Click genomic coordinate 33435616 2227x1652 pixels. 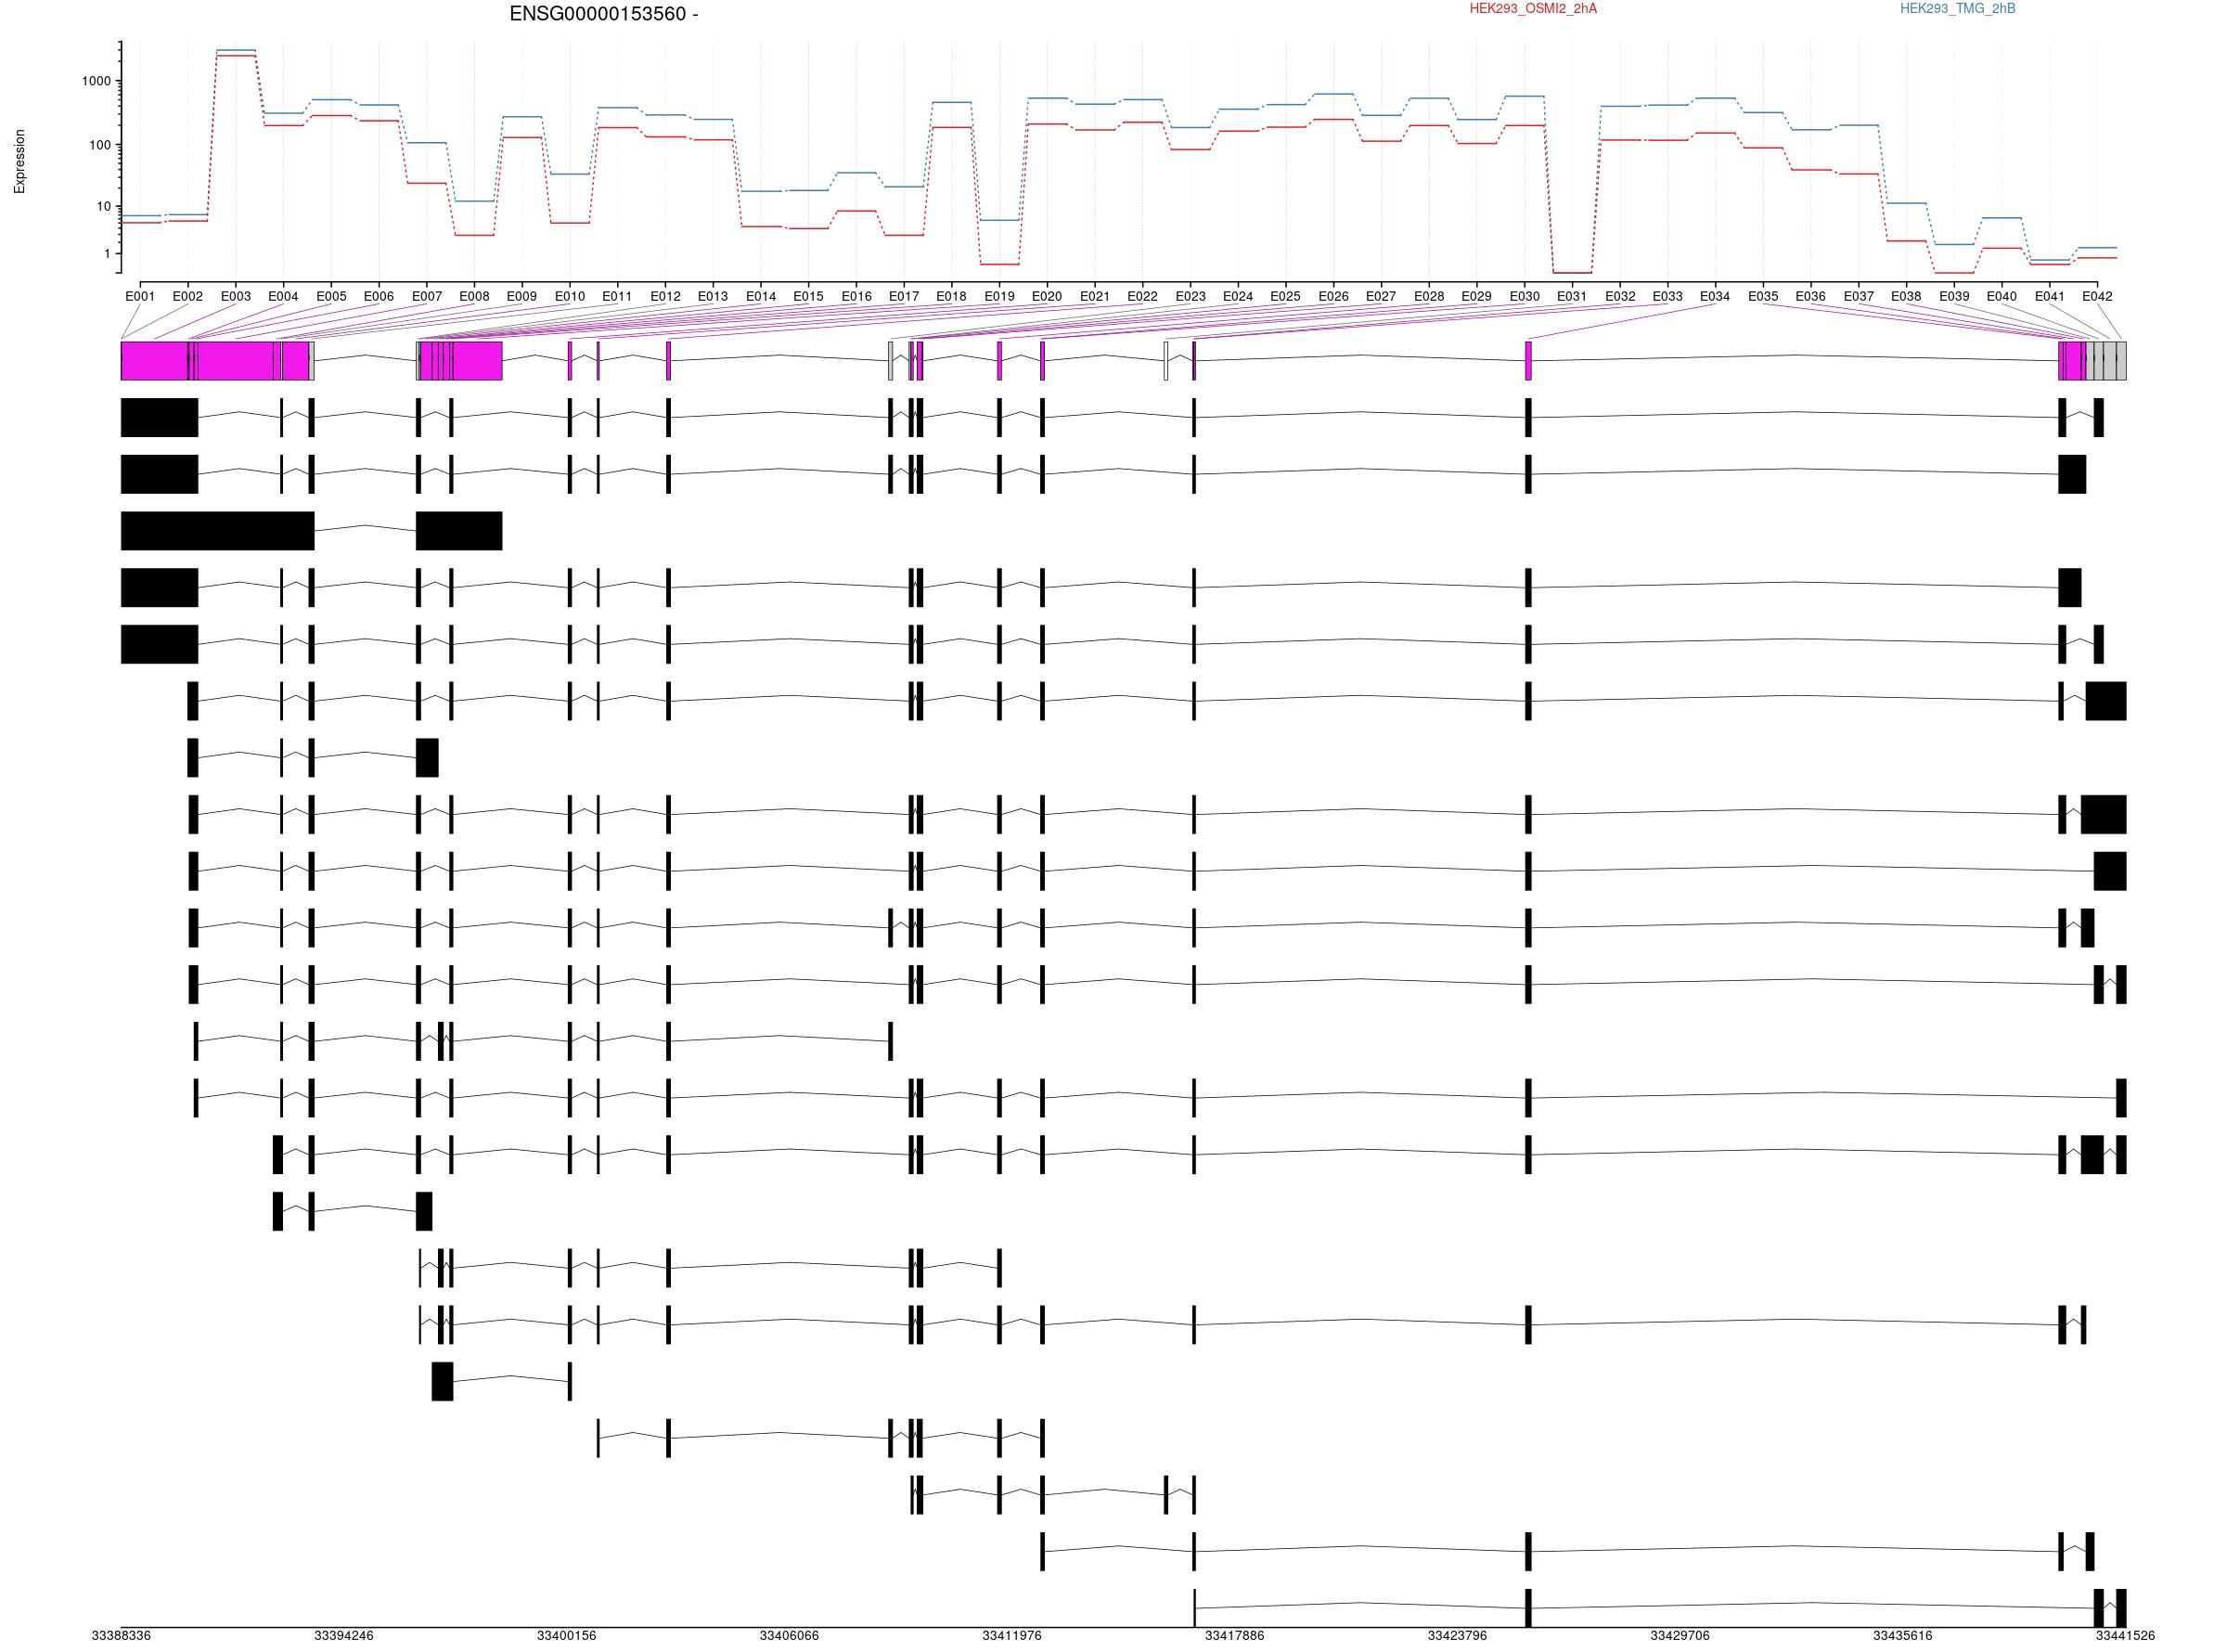1903,1636
